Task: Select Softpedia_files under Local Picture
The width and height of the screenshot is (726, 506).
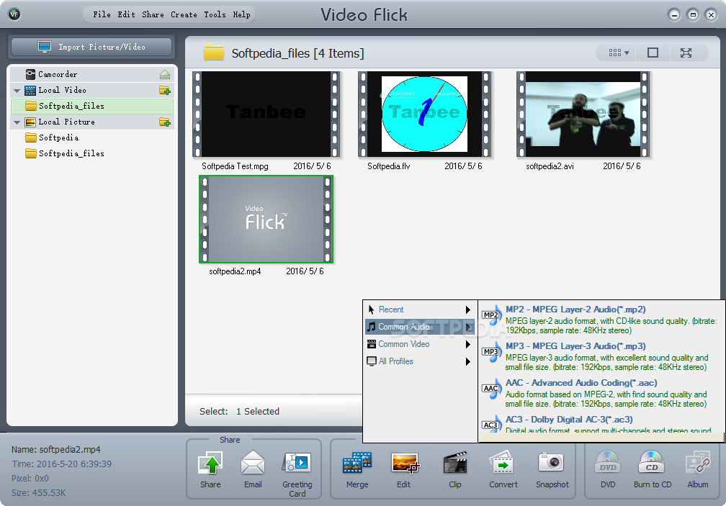Action: (x=92, y=153)
